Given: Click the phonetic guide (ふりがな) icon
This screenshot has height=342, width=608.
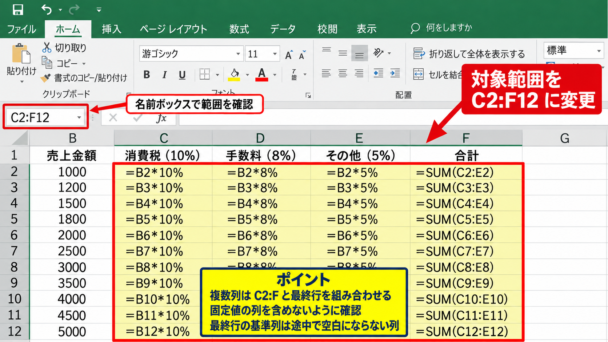Looking at the screenshot, I should [294, 75].
